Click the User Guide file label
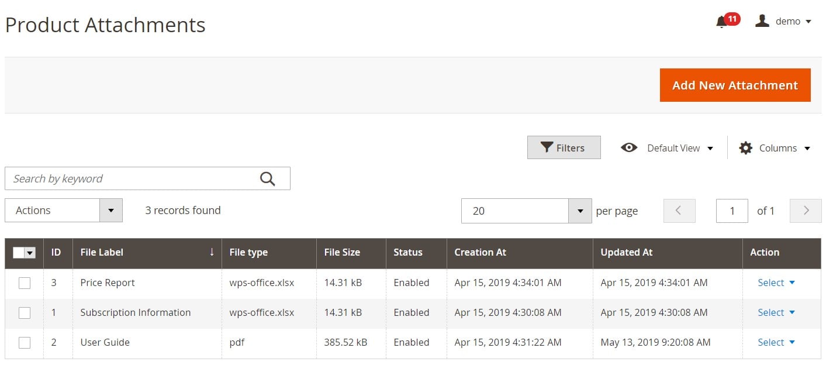The image size is (826, 365). click(x=105, y=342)
